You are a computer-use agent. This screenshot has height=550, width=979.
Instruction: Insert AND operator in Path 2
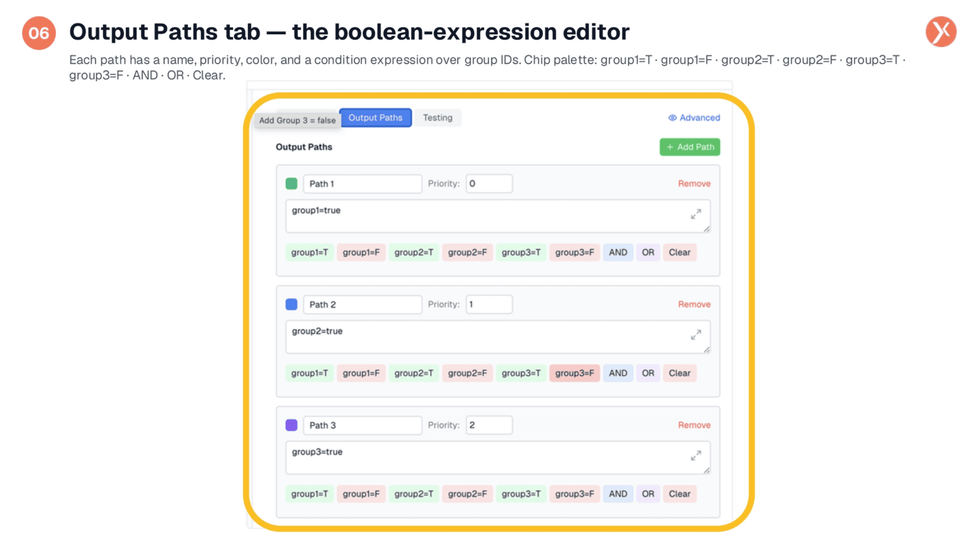click(x=618, y=373)
